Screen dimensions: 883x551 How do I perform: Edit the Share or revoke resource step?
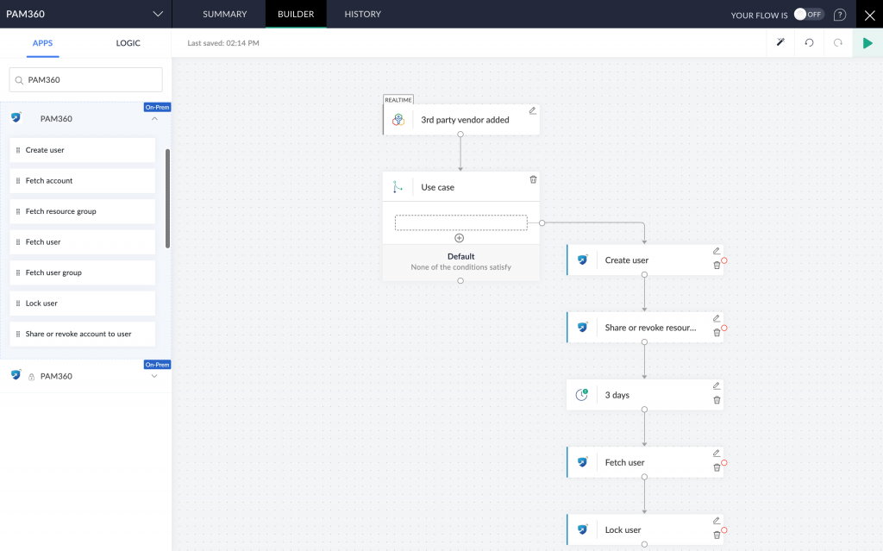(717, 319)
